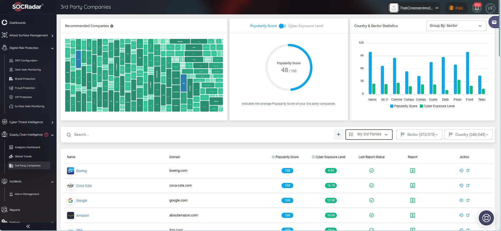Open Dark Web Monitoring
501x231 pixels.
[28, 70]
